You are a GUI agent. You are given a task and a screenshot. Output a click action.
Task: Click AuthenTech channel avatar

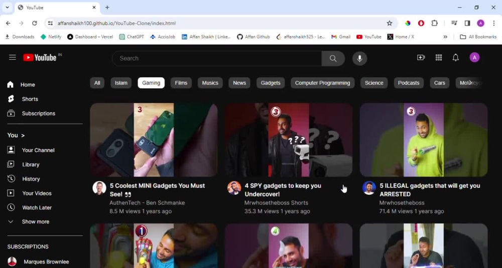click(99, 188)
